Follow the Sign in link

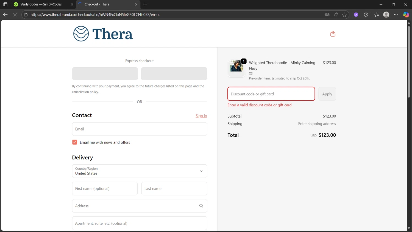click(x=201, y=116)
